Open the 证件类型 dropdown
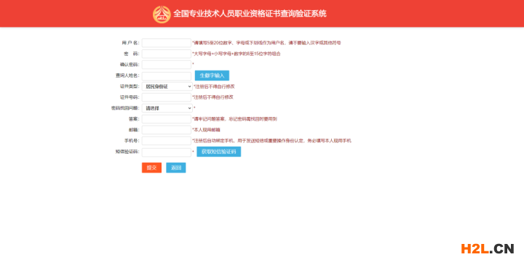Viewport: 524px width, 265px height. [x=167, y=86]
